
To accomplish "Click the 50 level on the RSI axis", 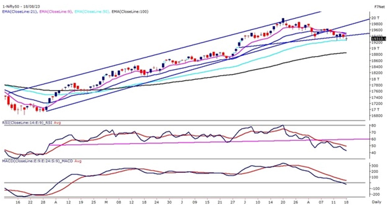I will (x=374, y=146).
